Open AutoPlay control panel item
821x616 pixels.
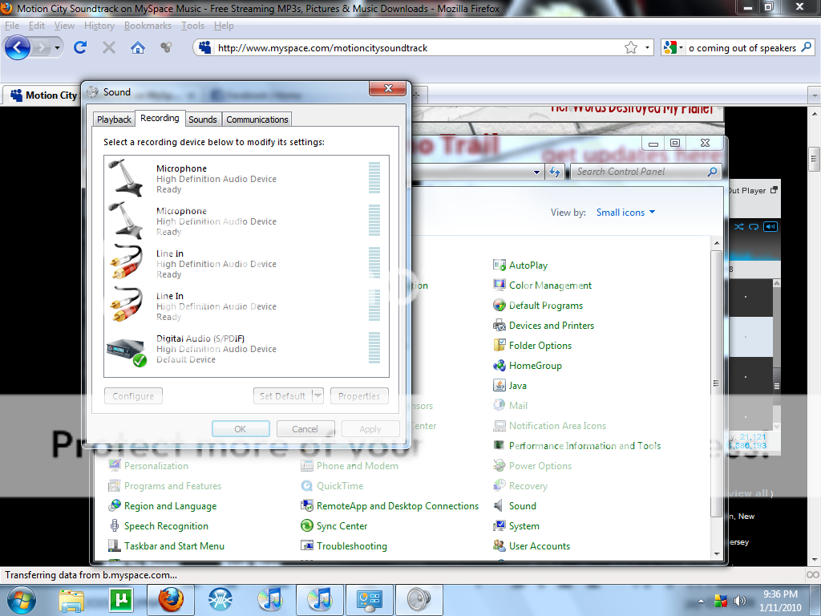pos(528,265)
